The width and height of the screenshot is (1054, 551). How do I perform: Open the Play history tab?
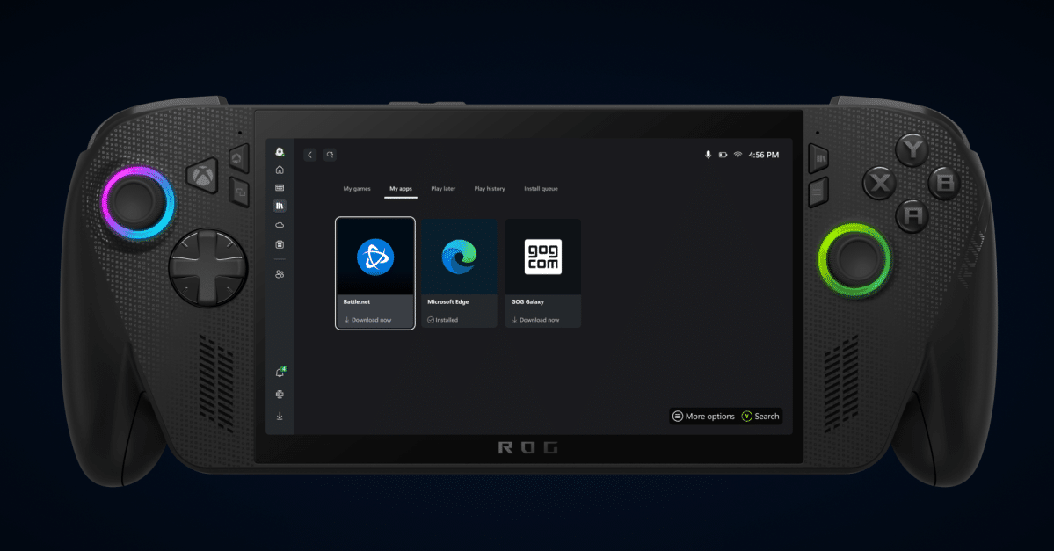(489, 188)
